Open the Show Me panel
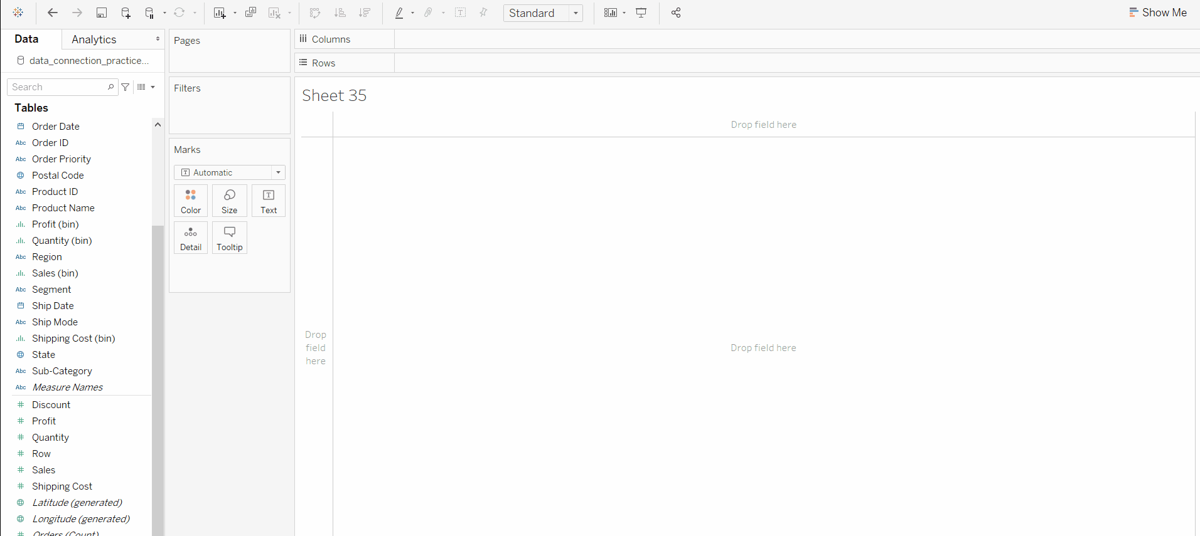 tap(1158, 13)
